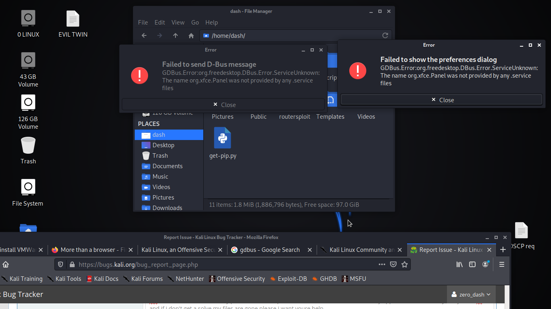Click the back arrow in File Manager
551x309 pixels.
click(x=144, y=35)
